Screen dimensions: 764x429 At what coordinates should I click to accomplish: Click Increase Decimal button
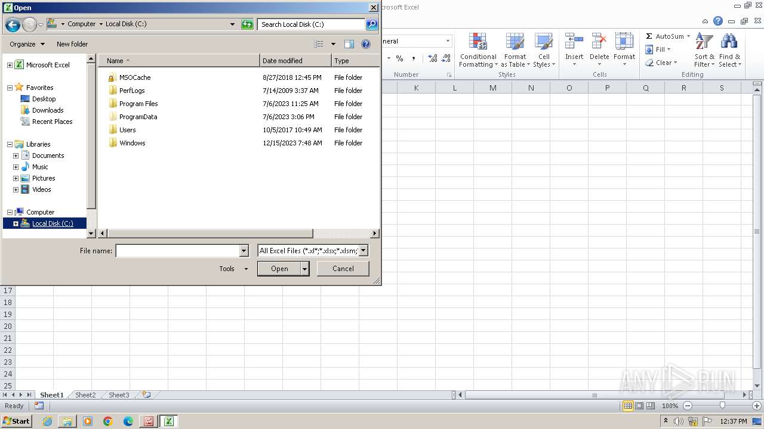(x=432, y=58)
